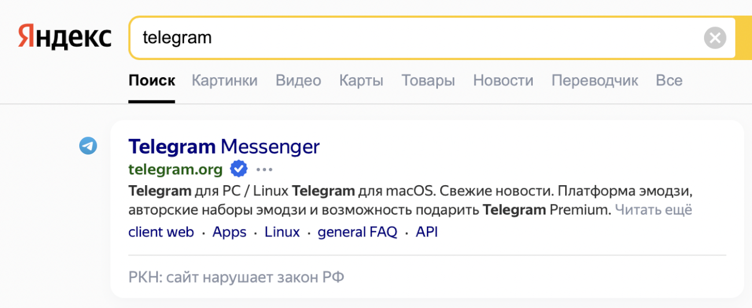Open the Telegram Messenger result title
Viewport: 752px width, 308px height.
(224, 147)
